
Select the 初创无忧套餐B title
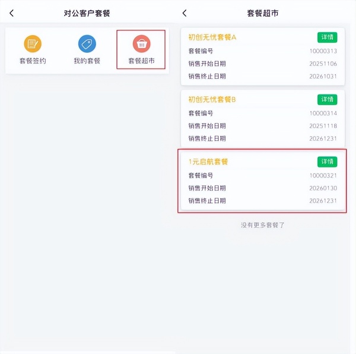coord(212,99)
